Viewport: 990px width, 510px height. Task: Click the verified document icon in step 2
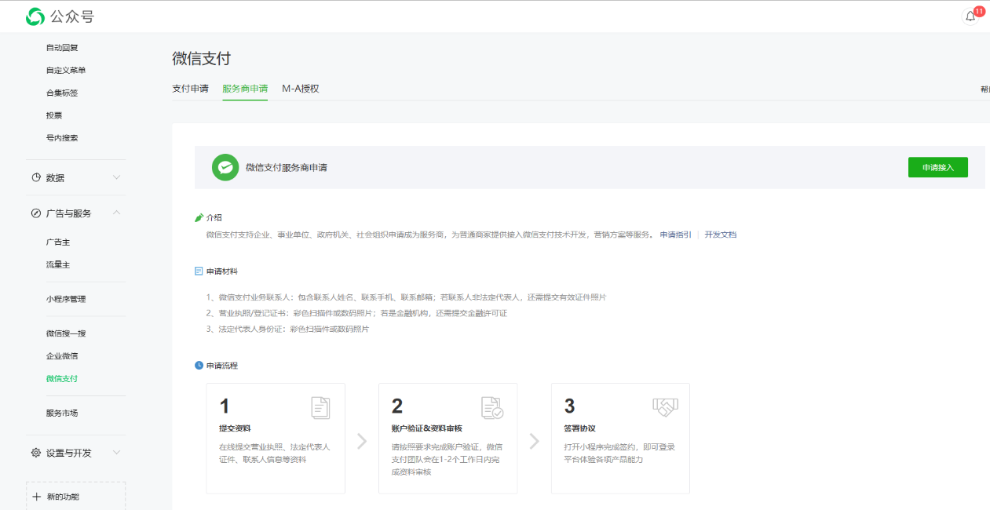click(492, 407)
